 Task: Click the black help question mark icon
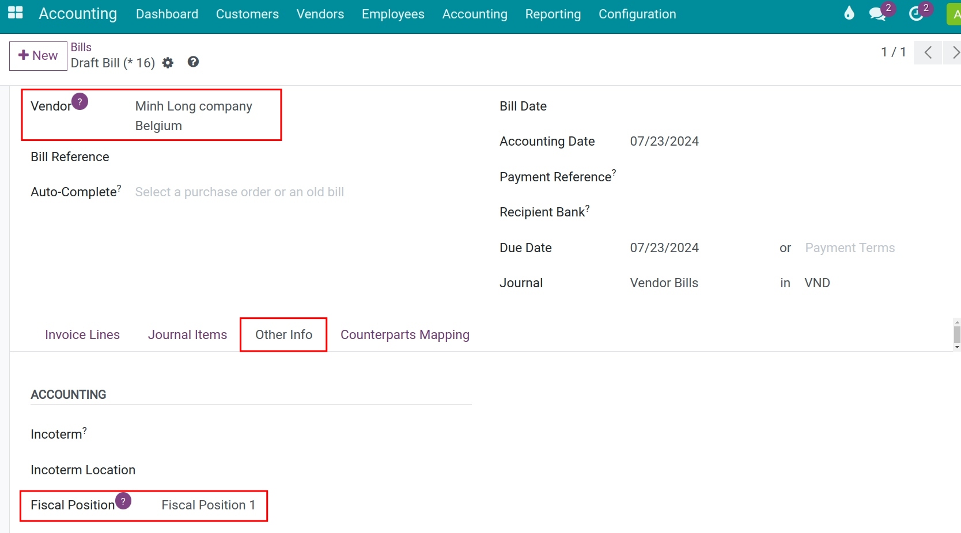(x=193, y=62)
